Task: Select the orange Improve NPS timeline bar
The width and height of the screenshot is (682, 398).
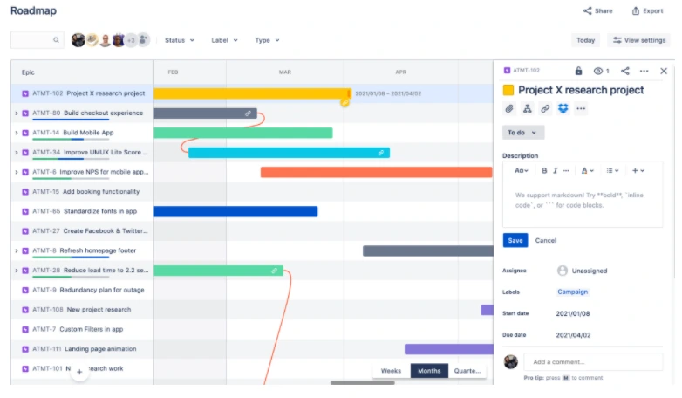Action: coord(376,172)
